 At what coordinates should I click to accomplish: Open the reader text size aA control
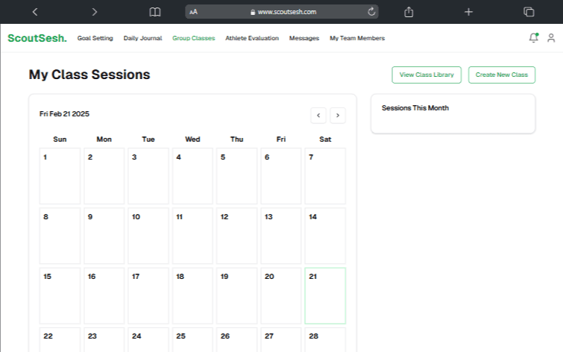click(194, 12)
